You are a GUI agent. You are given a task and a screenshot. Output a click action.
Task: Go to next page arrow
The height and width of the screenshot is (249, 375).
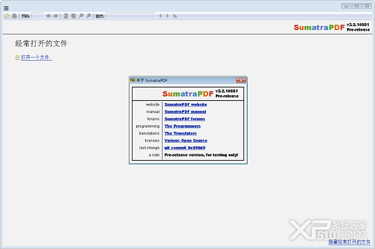point(56,16)
